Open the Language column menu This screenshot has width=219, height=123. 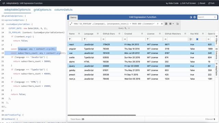98,33
